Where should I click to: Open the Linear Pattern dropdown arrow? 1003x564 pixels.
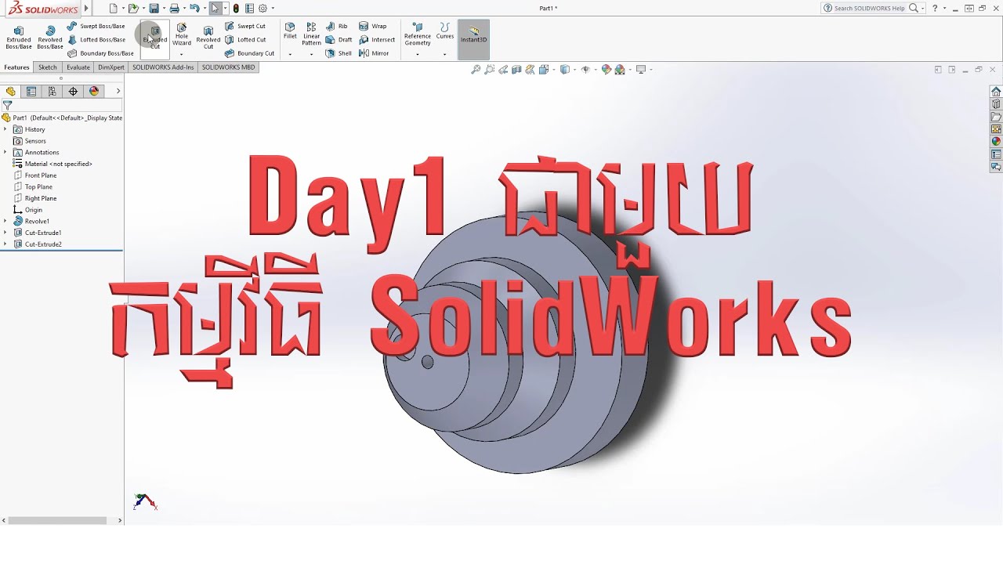(x=312, y=54)
